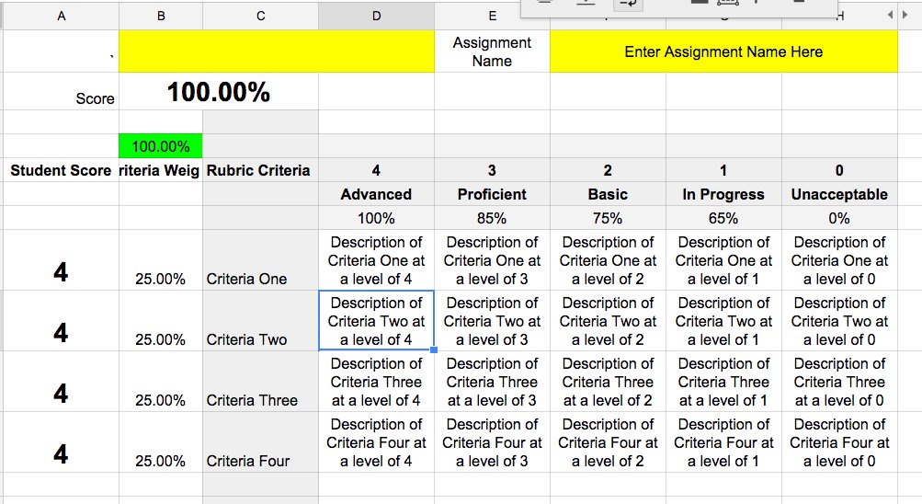Screen dimensions: 922x504
Task: Click the 'Basic' level cell
Action: (x=608, y=194)
